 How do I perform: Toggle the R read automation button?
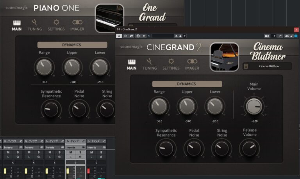click(125, 36)
